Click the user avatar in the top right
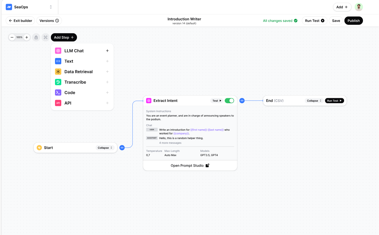Viewport: 379px width, 235px height. pyautogui.click(x=359, y=7)
